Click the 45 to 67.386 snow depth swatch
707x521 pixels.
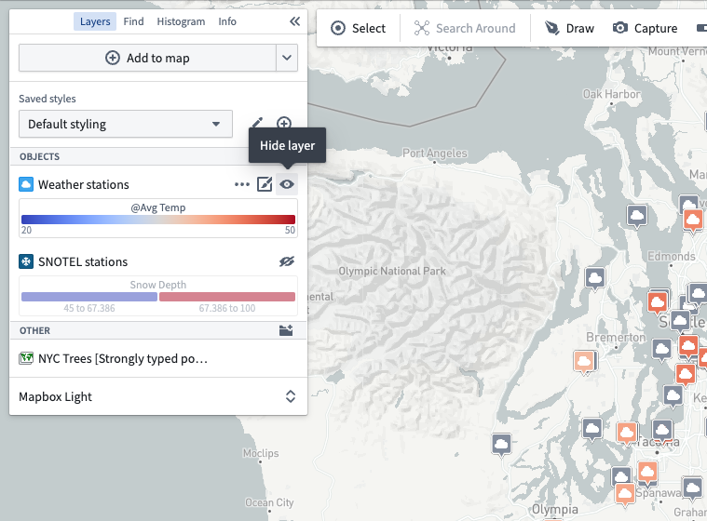pyautogui.click(x=89, y=297)
